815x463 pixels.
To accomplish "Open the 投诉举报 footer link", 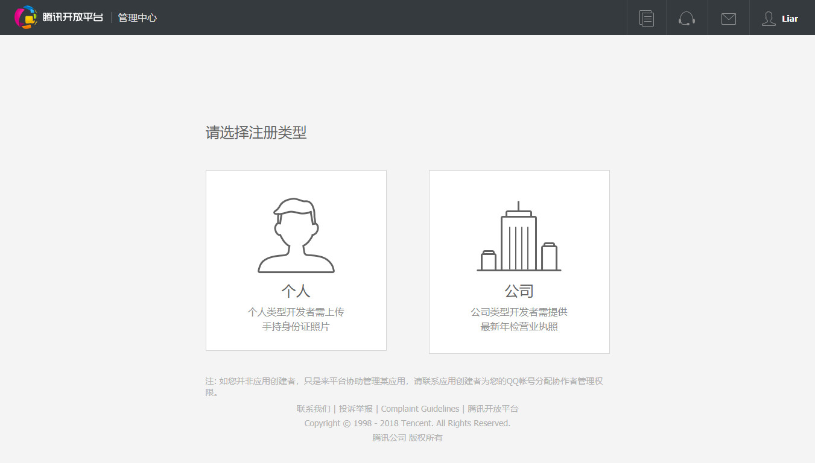I will (x=356, y=409).
